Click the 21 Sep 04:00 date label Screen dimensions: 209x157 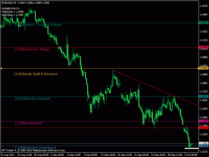(x=141, y=155)
